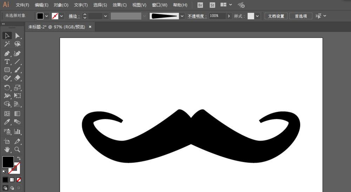Select the Rotate tool
351x192 pixels.
(x=7, y=88)
